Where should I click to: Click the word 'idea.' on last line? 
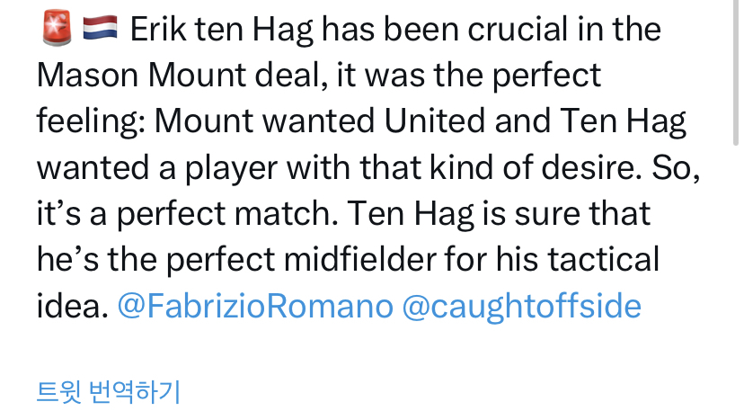click(x=73, y=306)
